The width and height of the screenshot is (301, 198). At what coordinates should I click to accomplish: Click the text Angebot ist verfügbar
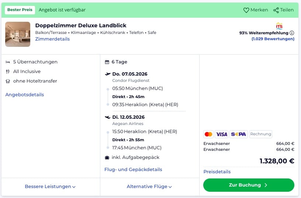pyautogui.click(x=62, y=10)
